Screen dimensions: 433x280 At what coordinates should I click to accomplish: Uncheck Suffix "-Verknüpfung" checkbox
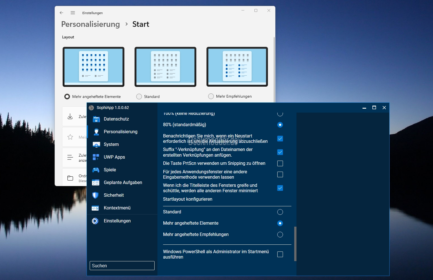click(x=280, y=152)
